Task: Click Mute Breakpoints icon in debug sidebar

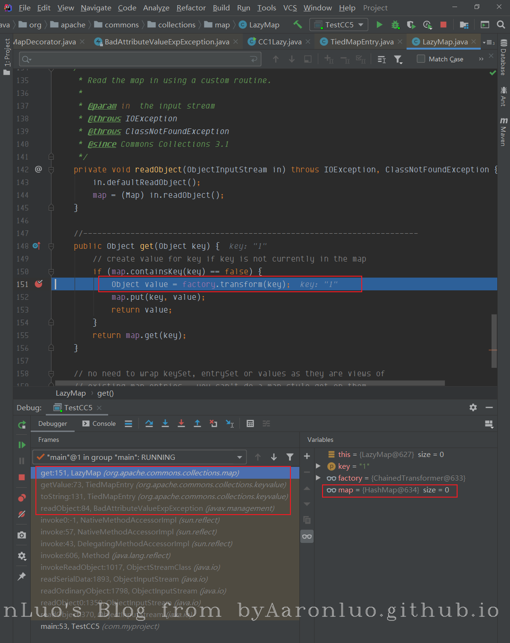Action: point(22,514)
